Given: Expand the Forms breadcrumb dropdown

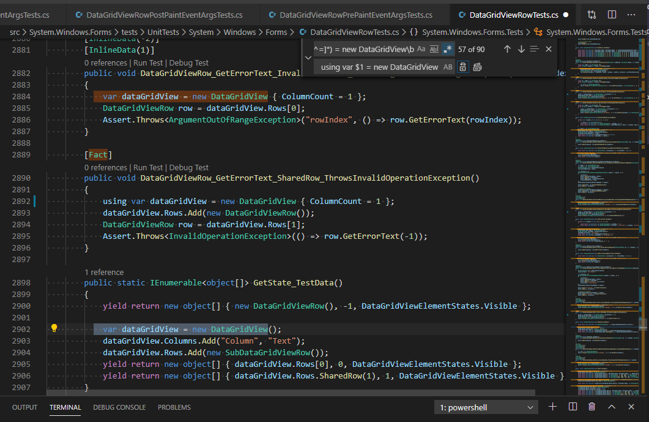Looking at the screenshot, I should coord(275,31).
